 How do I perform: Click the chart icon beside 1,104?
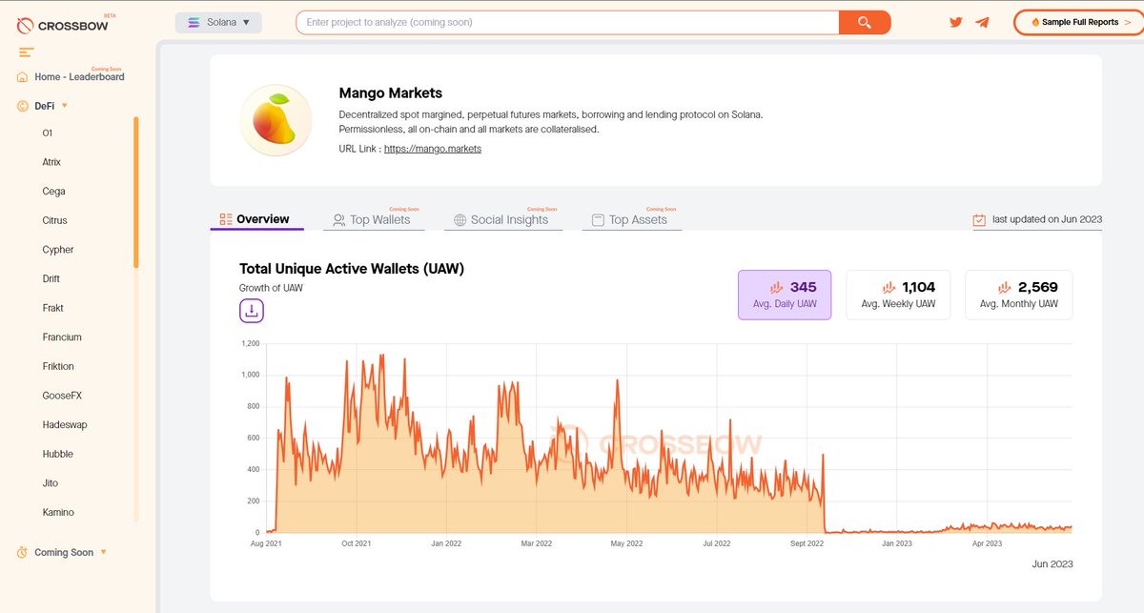[x=889, y=287]
